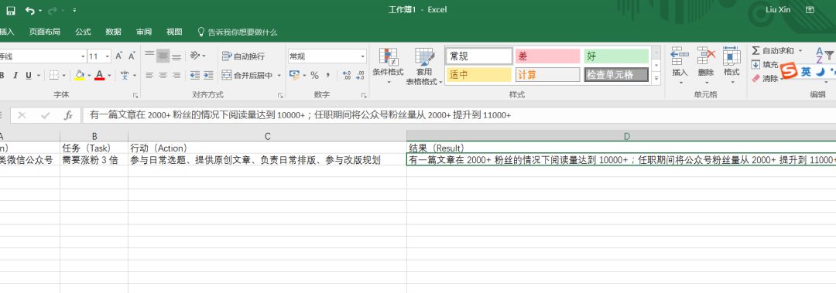Toggle underline formatting
The width and height of the screenshot is (836, 293).
[x=29, y=75]
